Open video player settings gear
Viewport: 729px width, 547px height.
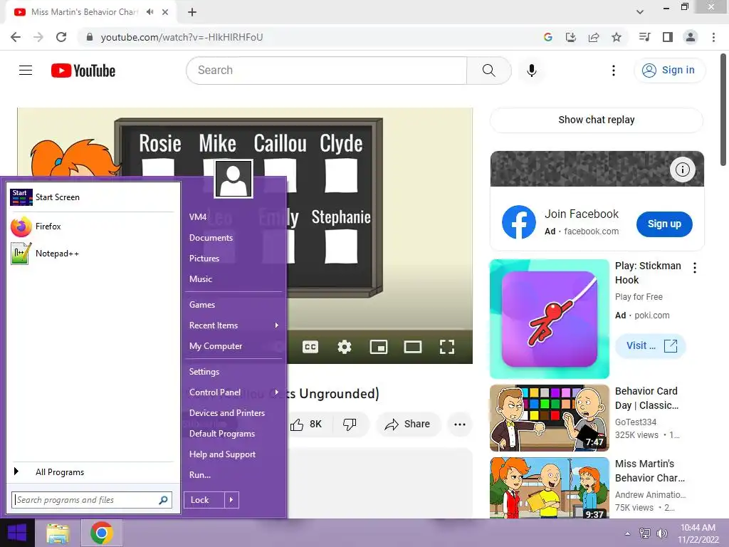pos(345,347)
